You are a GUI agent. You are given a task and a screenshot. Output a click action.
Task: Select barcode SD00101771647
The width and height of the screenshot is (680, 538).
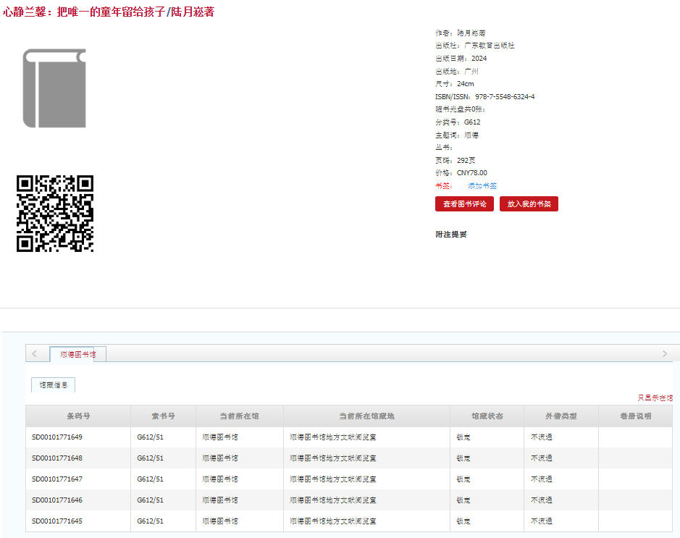56,479
